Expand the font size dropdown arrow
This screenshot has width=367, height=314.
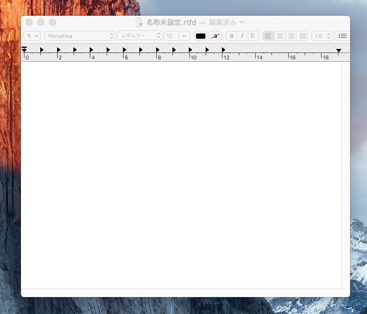coord(185,36)
